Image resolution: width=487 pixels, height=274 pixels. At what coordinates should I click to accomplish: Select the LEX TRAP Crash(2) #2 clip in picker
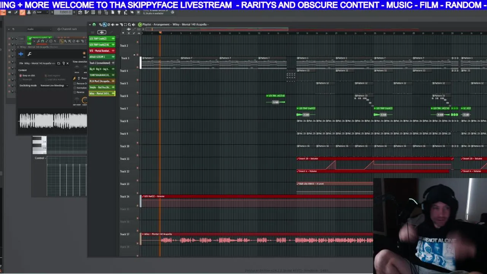click(102, 45)
